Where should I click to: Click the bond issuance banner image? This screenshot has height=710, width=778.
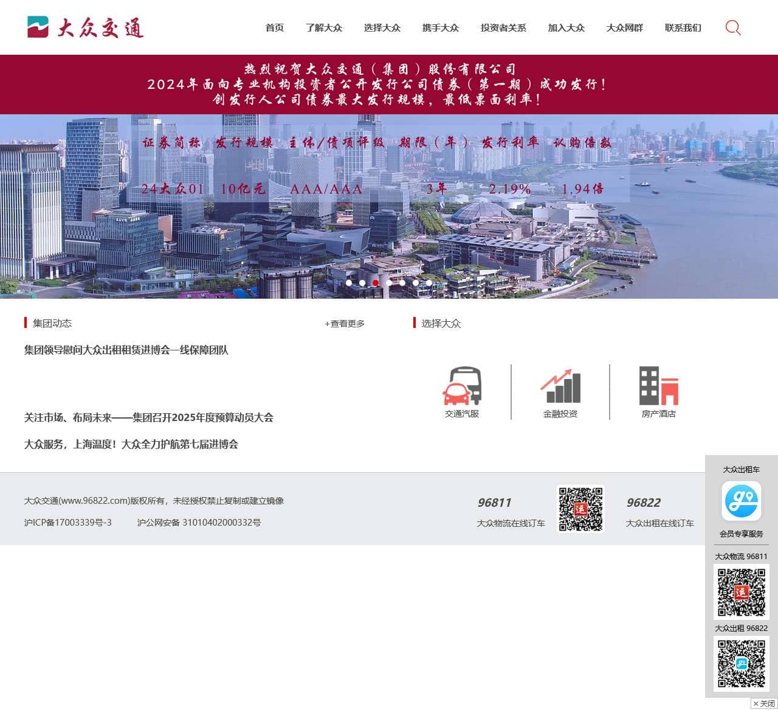(x=389, y=176)
